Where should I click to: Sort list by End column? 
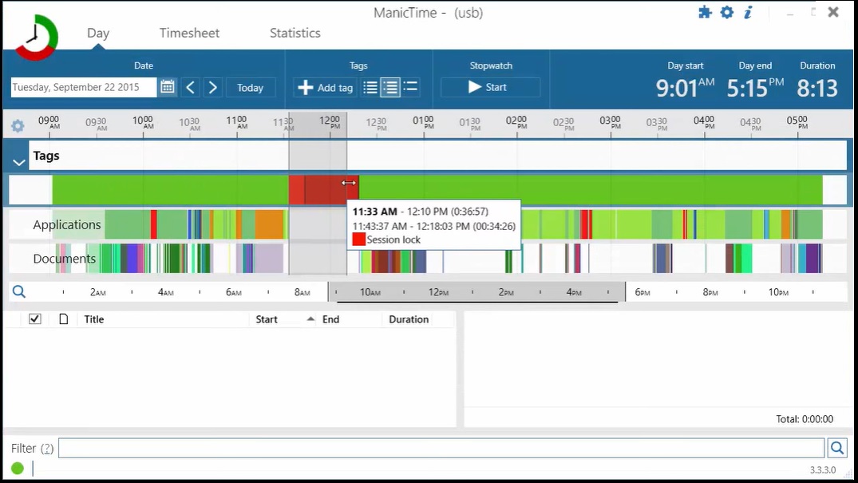pyautogui.click(x=330, y=319)
